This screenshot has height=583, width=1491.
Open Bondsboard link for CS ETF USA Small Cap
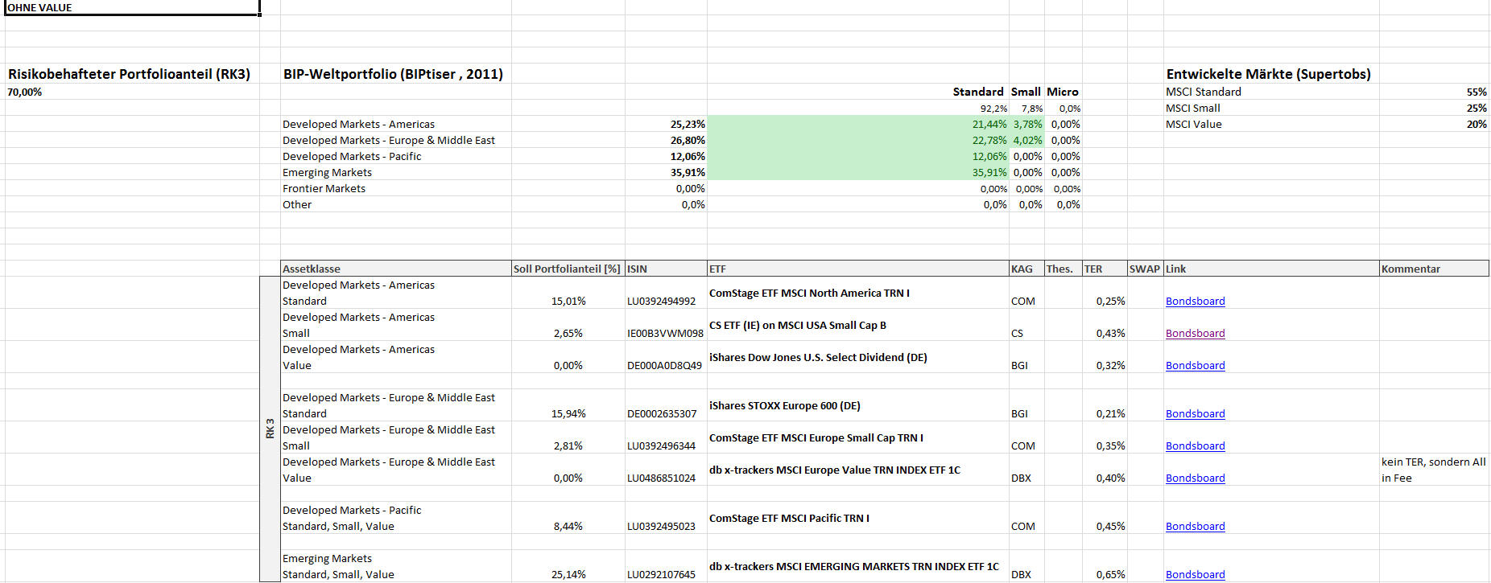pyautogui.click(x=1195, y=333)
